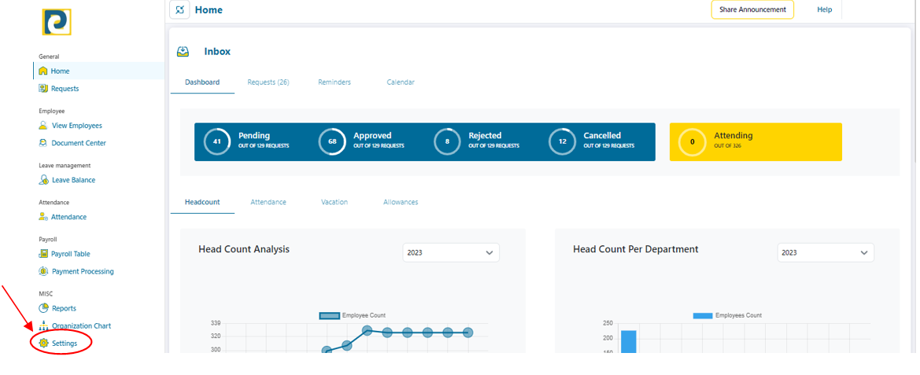Click the Payment Processing icon
Screen dimensions: 920x375
44,271
